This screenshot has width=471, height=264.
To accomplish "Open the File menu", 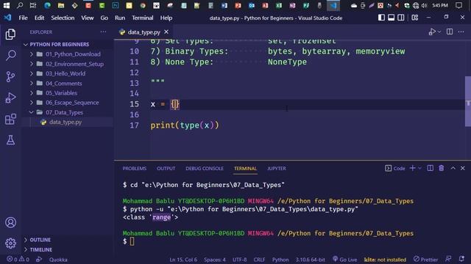I will click(x=23, y=18).
